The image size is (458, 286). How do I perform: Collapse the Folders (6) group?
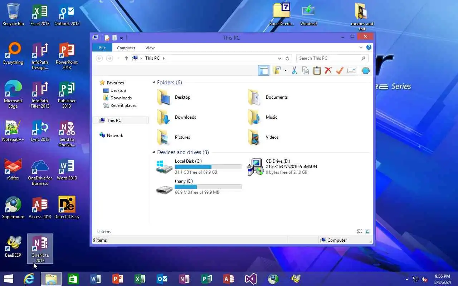[154, 83]
